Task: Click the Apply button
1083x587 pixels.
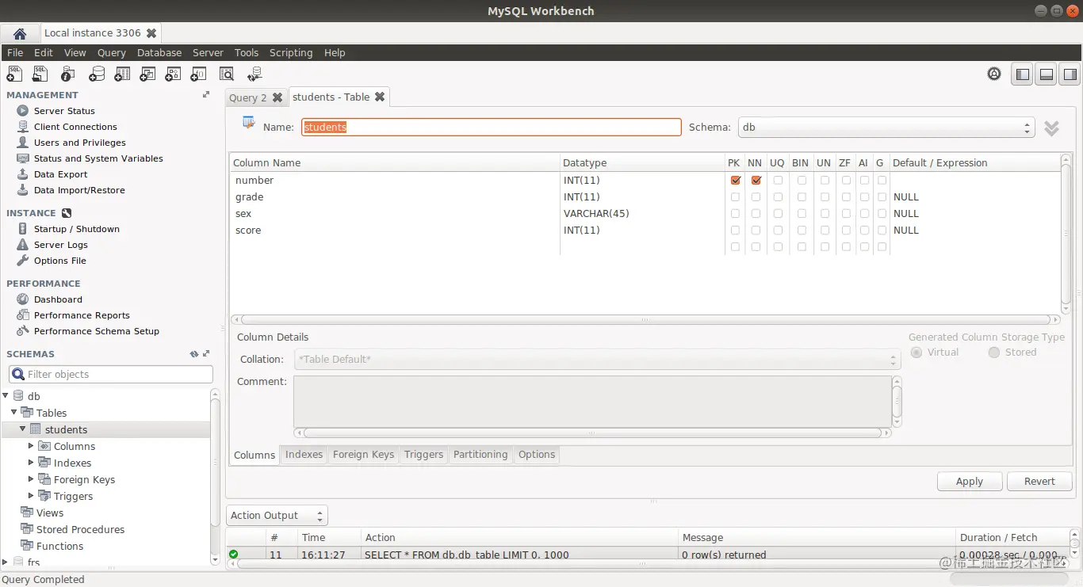Action: [969, 481]
